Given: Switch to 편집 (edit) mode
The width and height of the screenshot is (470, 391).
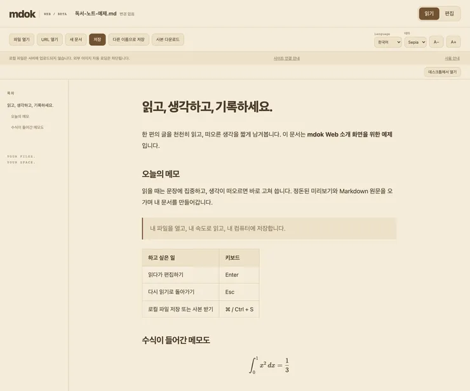Looking at the screenshot, I should (x=449, y=13).
